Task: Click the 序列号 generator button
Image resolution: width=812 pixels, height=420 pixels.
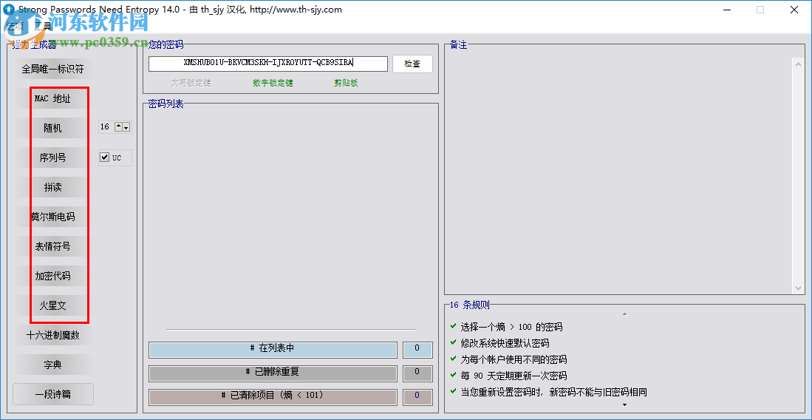Action: tap(52, 157)
